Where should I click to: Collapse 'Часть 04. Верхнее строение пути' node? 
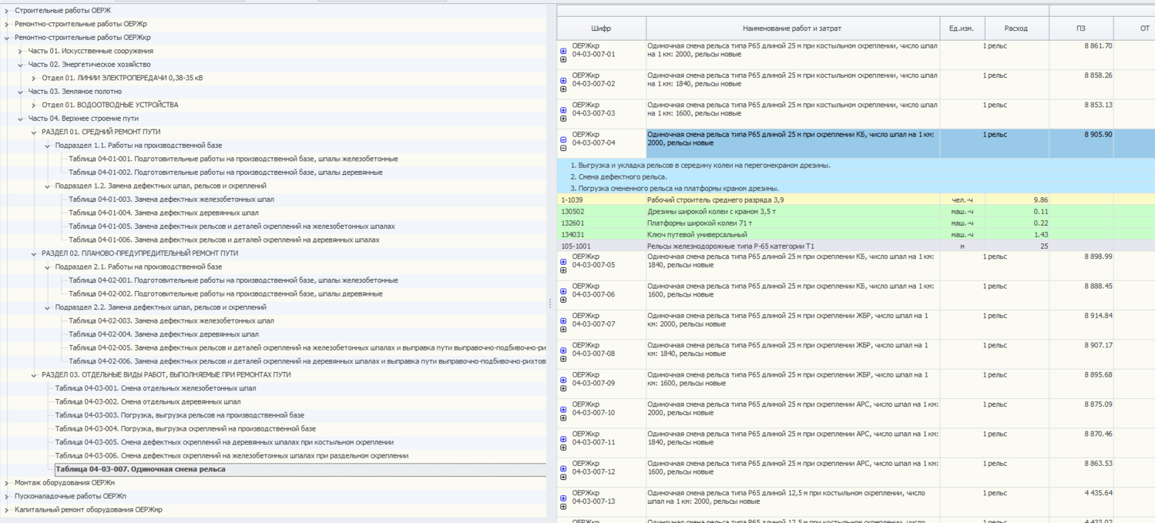[21, 119]
